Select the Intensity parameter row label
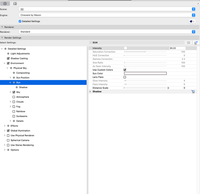200x194 pixels. 97,48
